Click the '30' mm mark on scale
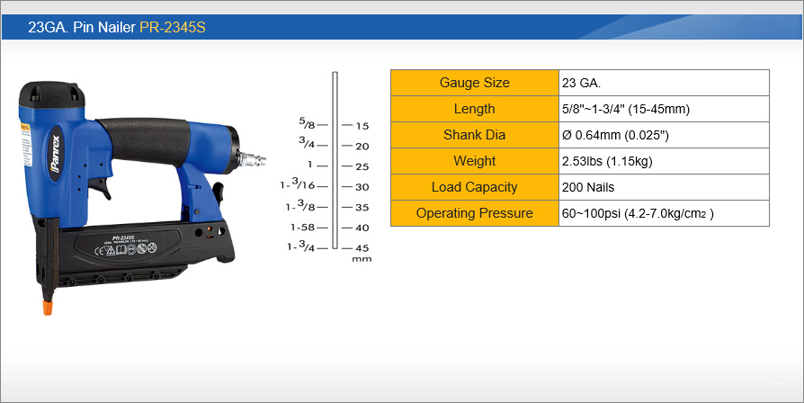804x403 pixels. click(x=362, y=187)
